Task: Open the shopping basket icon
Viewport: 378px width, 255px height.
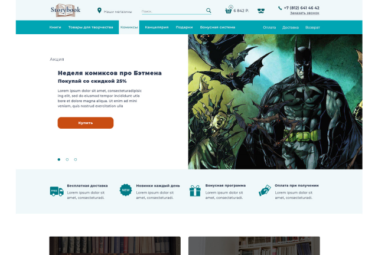Action: coord(229,10)
